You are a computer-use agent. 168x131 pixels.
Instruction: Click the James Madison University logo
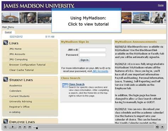click(x=39, y=6)
